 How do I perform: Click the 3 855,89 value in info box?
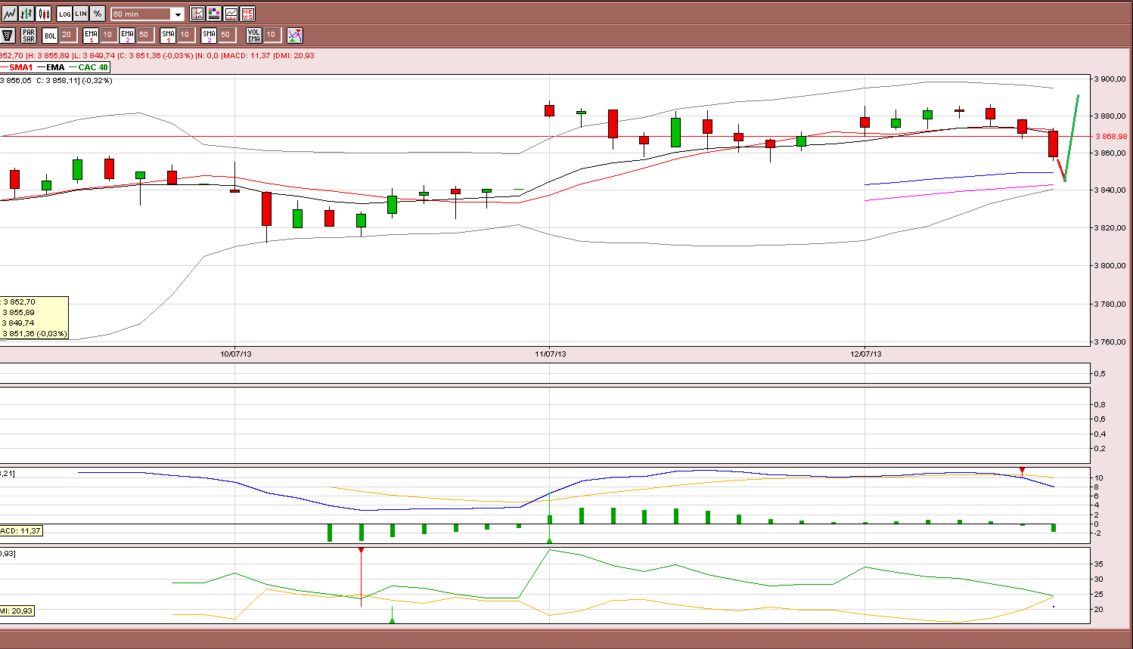[19, 313]
